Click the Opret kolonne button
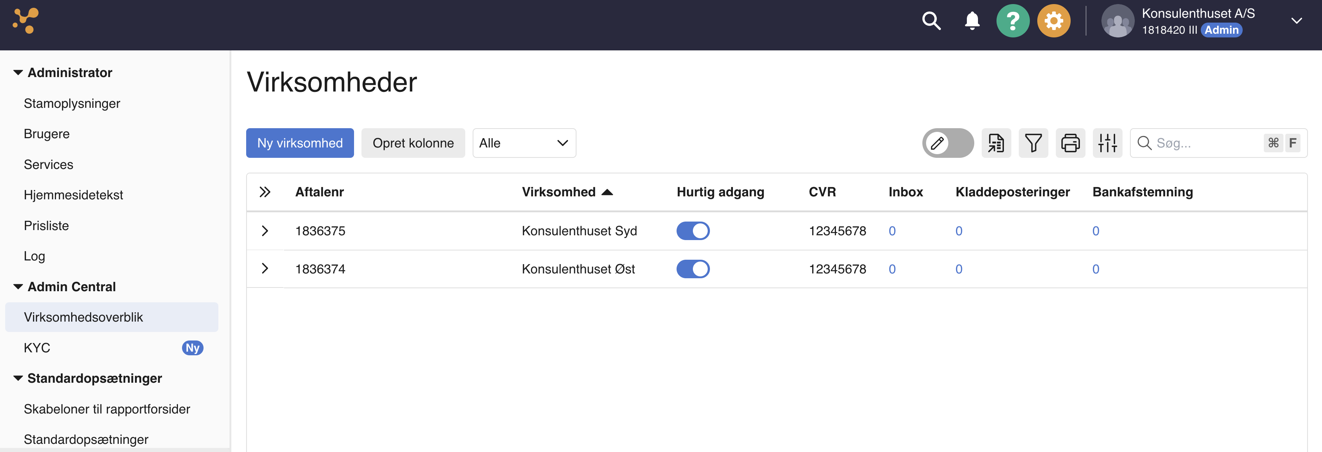This screenshot has width=1322, height=452. coord(413,143)
